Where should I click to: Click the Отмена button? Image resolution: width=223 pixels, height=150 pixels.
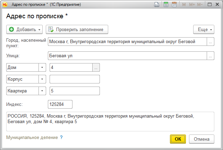pos(201,139)
